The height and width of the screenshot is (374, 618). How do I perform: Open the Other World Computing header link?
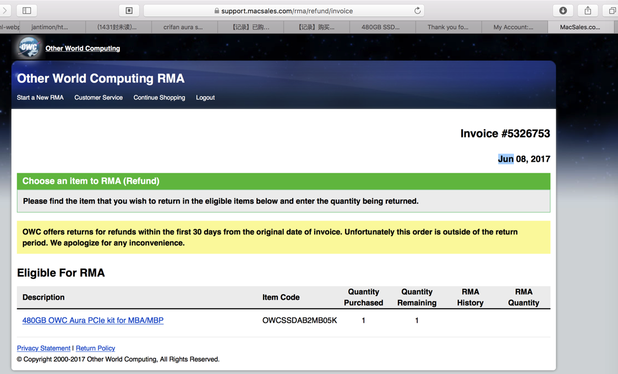83,48
